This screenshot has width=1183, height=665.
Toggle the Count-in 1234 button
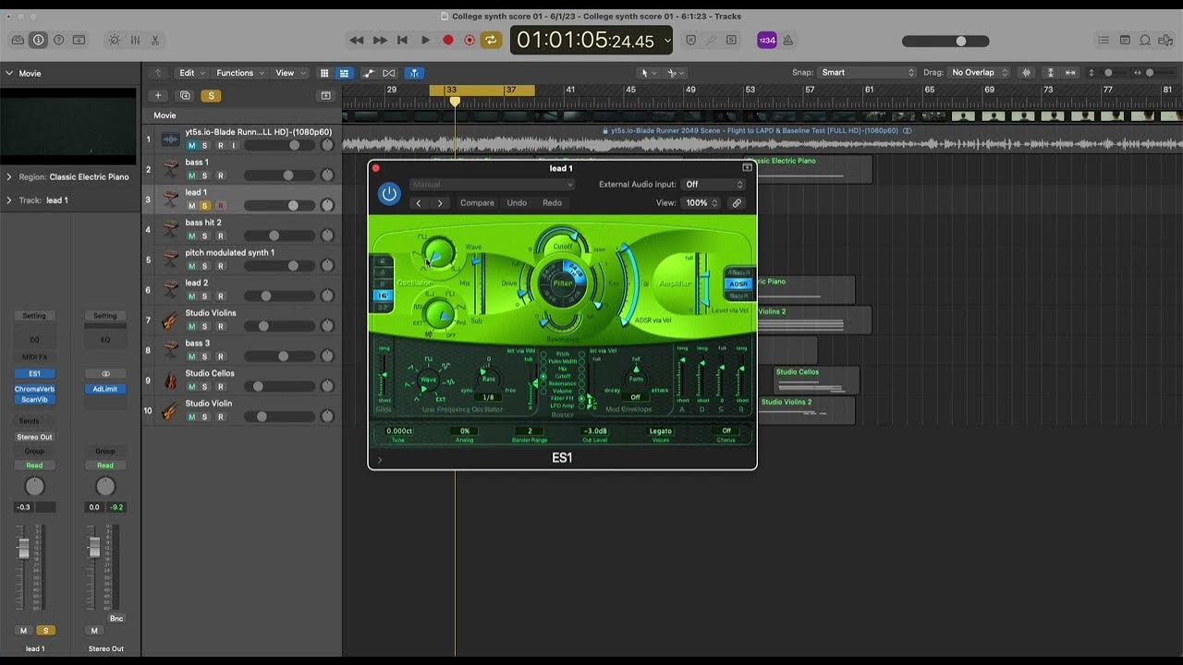(x=767, y=40)
